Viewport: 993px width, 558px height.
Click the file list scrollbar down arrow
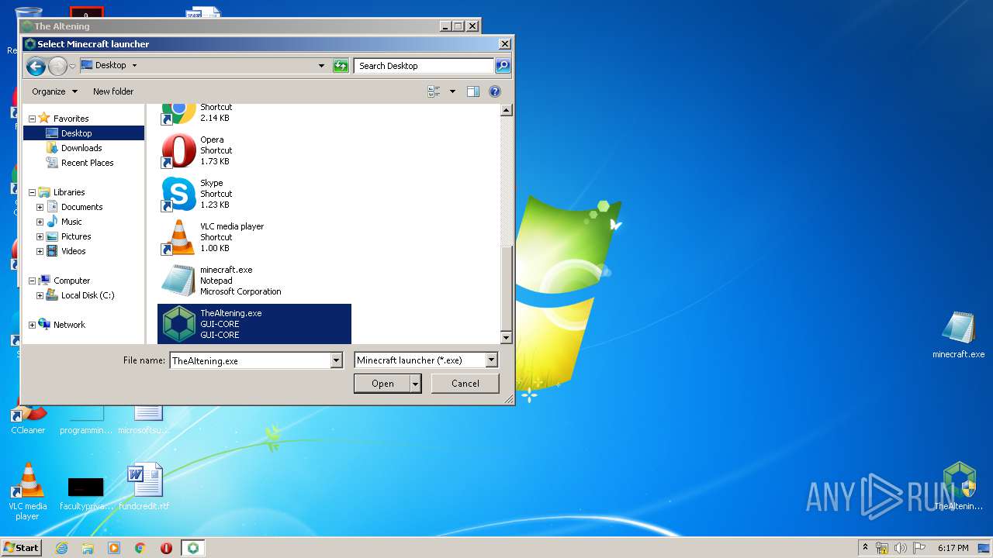pyautogui.click(x=507, y=337)
